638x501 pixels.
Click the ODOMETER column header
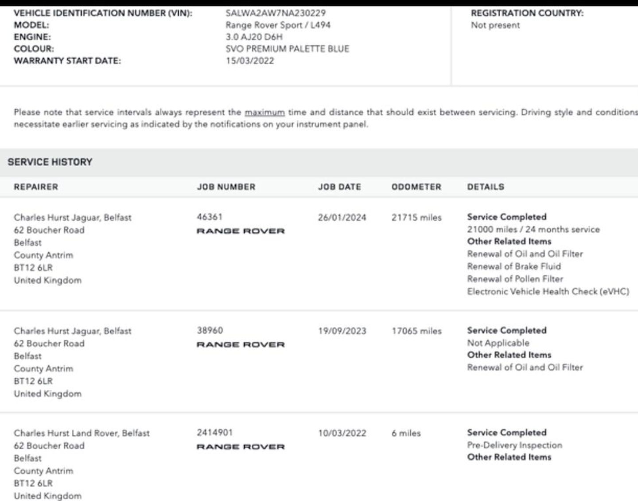pyautogui.click(x=416, y=187)
